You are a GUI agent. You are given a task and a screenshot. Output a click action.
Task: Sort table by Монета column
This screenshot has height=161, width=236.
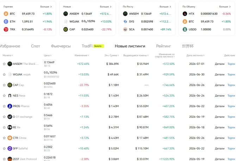[x=8, y=55]
